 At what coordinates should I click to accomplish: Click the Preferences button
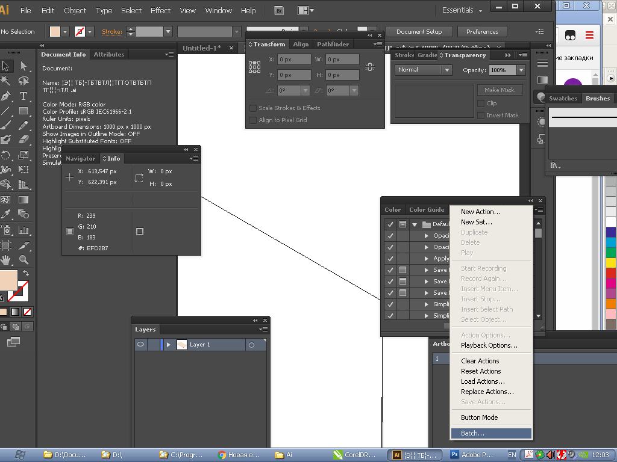482,32
